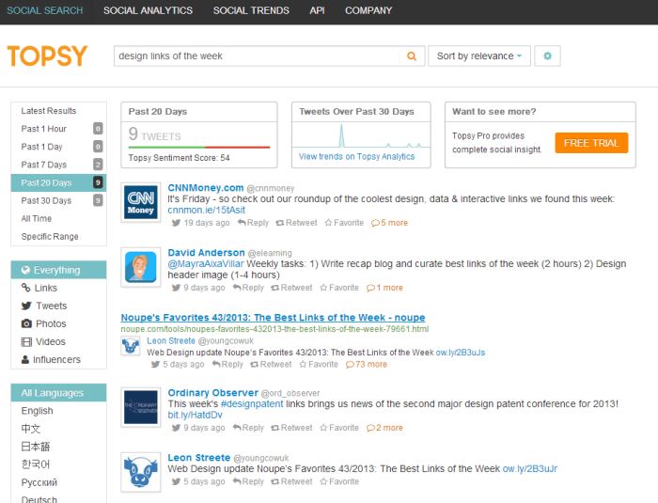Image resolution: width=658 pixels, height=503 pixels.
Task: Select Past 1 Hour time filter
Action: (x=58, y=129)
